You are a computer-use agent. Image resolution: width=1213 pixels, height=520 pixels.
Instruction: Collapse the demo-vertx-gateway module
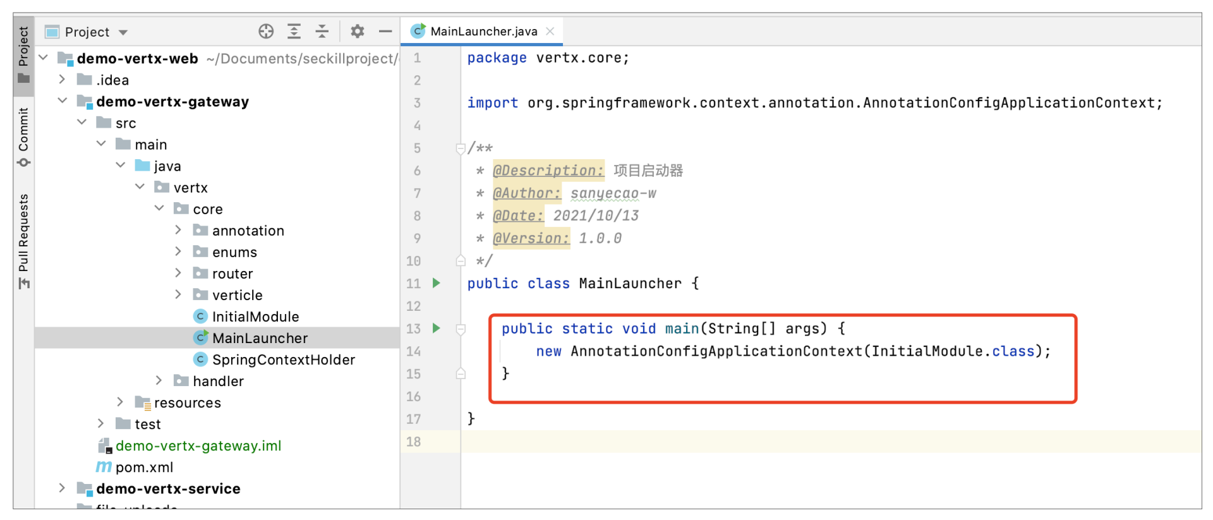click(x=62, y=101)
